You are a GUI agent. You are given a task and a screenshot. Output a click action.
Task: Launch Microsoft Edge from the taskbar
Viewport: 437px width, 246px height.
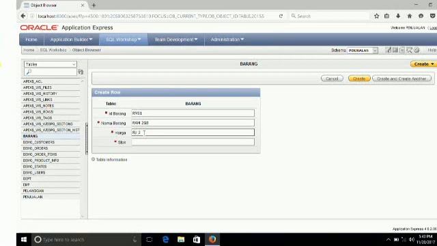[165, 239]
